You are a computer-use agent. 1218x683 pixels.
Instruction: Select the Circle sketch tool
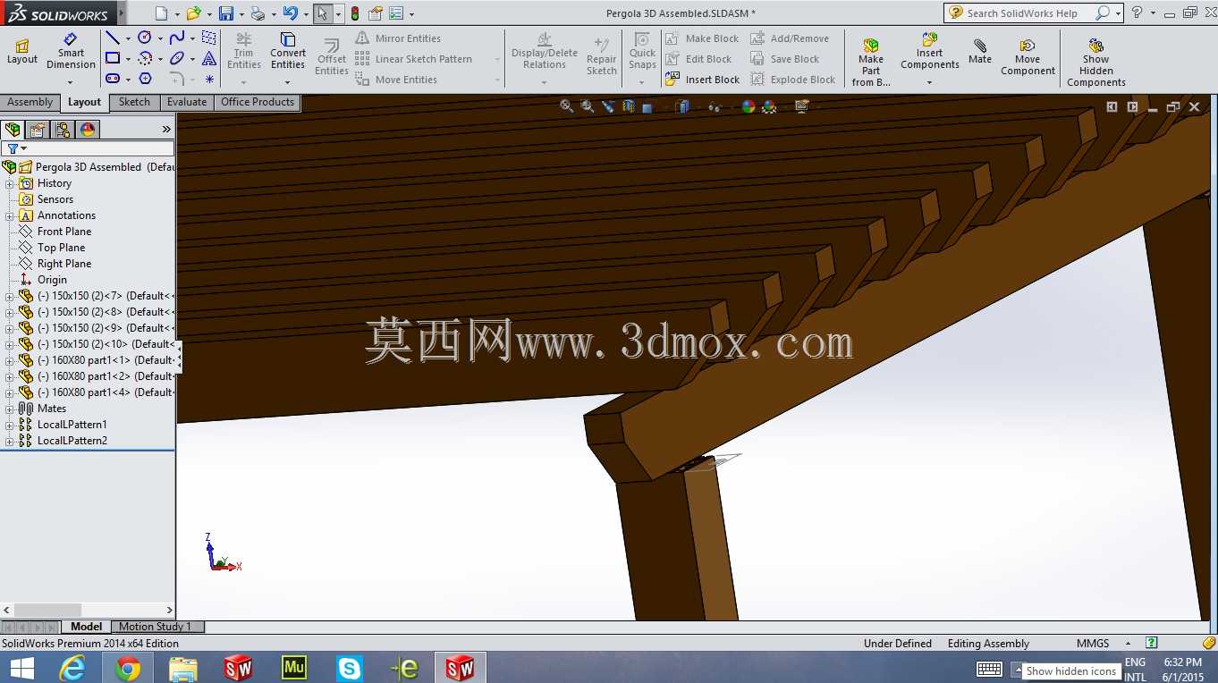[145, 38]
